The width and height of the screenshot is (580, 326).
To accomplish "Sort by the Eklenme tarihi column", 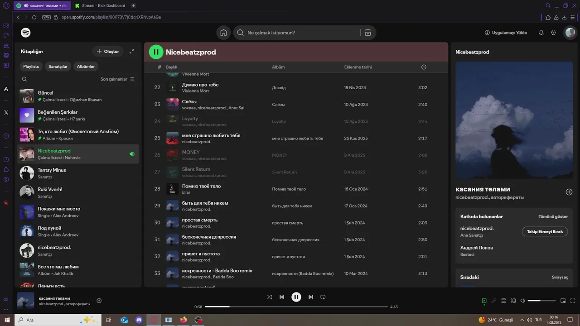I will 358,67.
